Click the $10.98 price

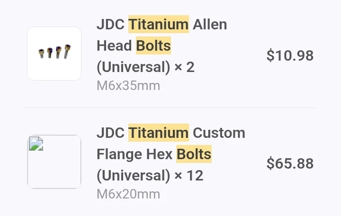tap(290, 55)
